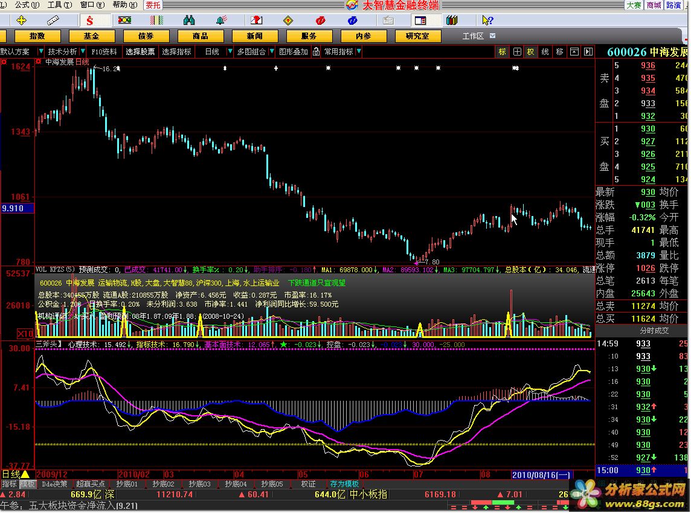Click the 商城 top-right link

[654, 5]
